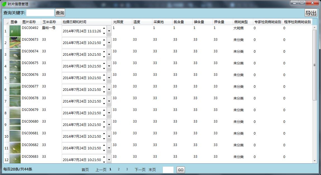Click scrollbar down arrow of table
321x175 pixels.
(x=315, y=161)
